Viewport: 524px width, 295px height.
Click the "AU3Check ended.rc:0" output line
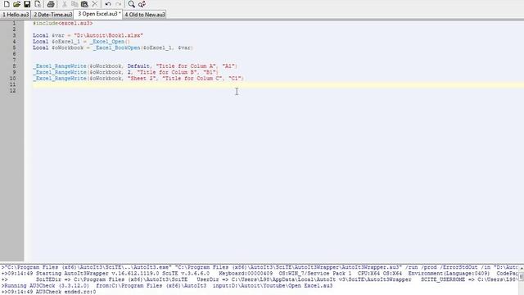48,292
